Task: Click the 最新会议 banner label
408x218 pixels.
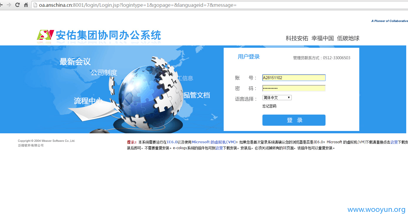Action: click(75, 62)
